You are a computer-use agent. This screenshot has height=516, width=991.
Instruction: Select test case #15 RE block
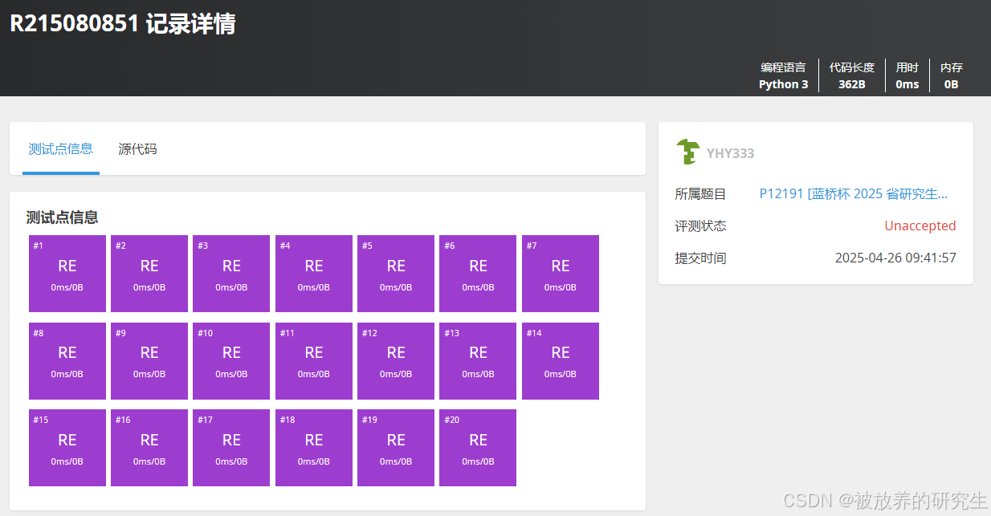click(67, 448)
